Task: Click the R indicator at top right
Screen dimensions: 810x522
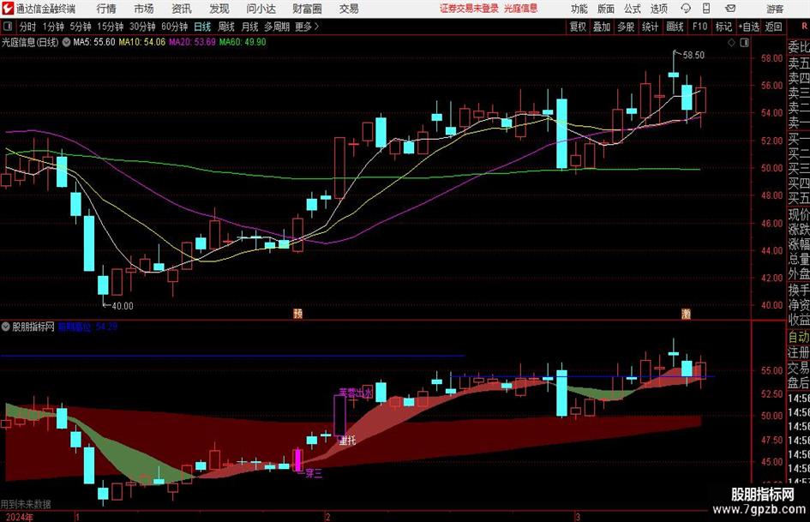Action: click(x=804, y=26)
